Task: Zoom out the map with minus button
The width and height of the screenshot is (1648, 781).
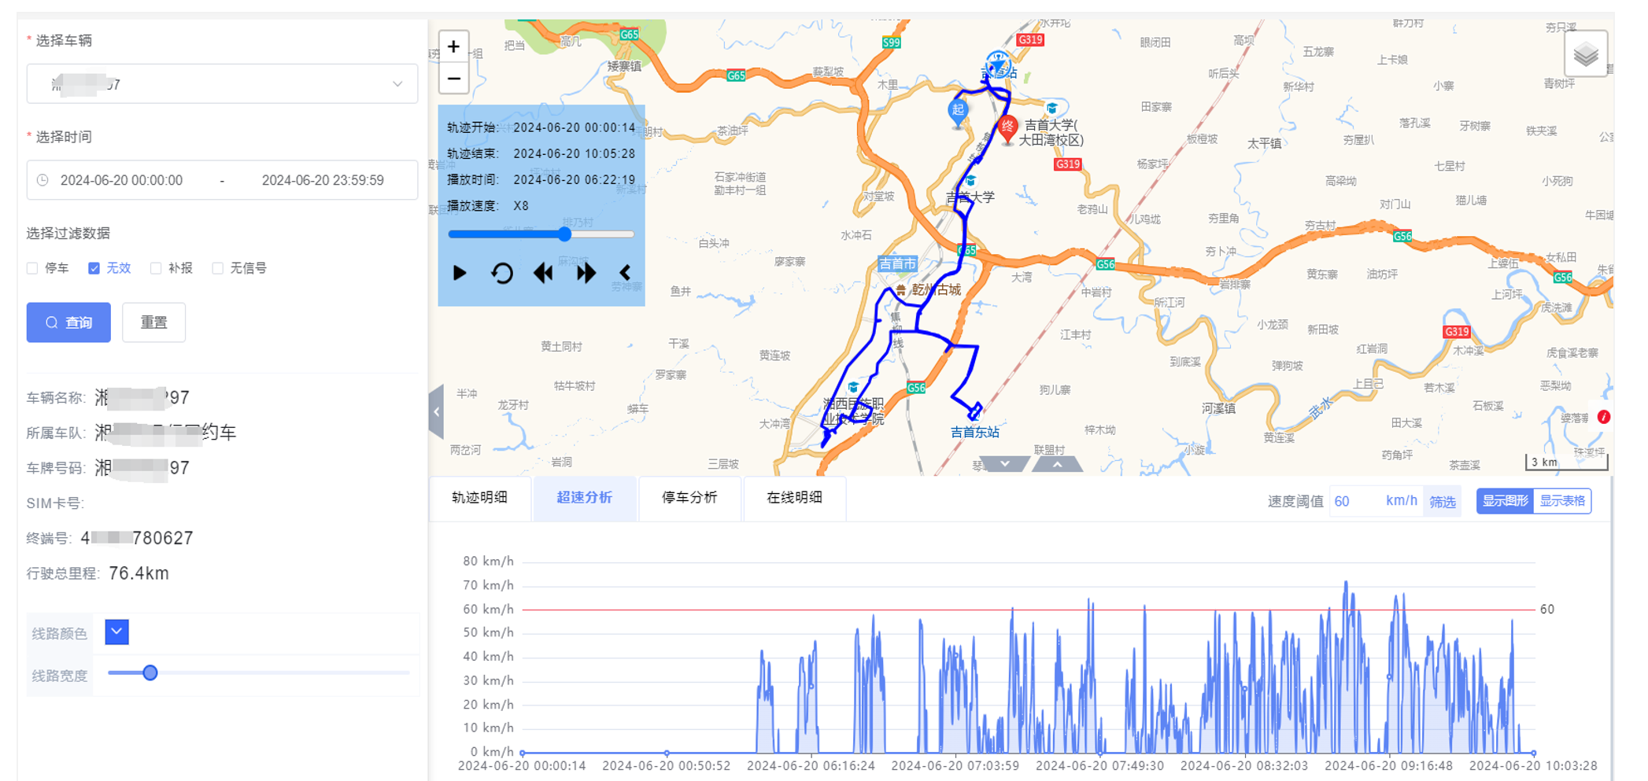Action: tap(454, 79)
